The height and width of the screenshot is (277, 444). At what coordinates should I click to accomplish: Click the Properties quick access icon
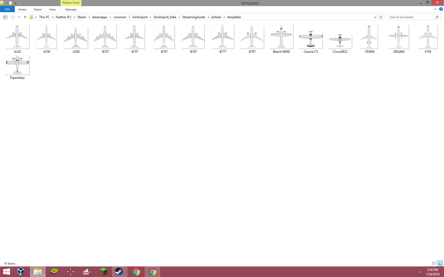[11, 3]
